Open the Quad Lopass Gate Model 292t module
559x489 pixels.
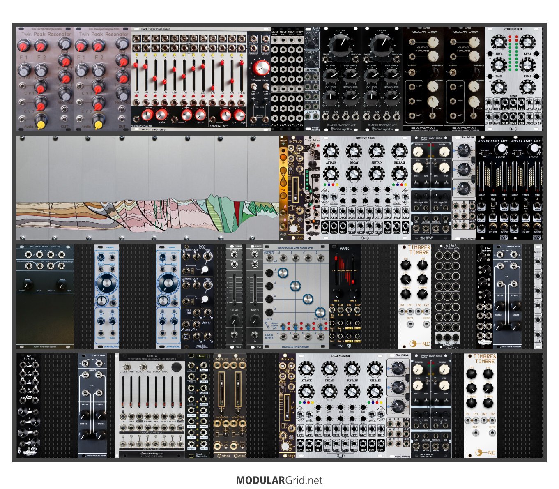pyautogui.click(x=296, y=297)
